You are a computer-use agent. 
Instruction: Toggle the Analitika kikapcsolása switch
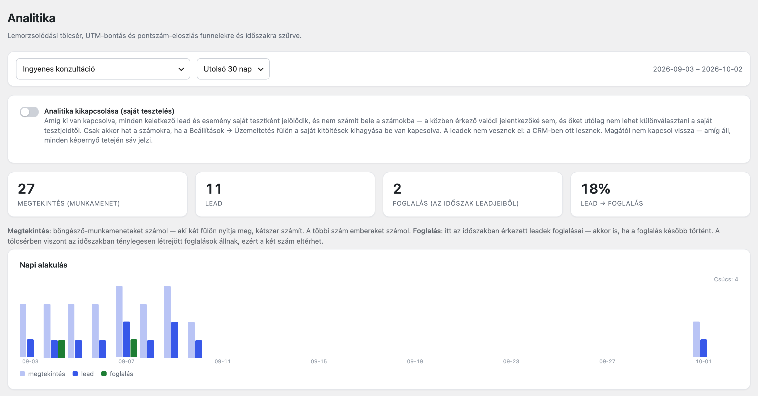click(x=29, y=112)
